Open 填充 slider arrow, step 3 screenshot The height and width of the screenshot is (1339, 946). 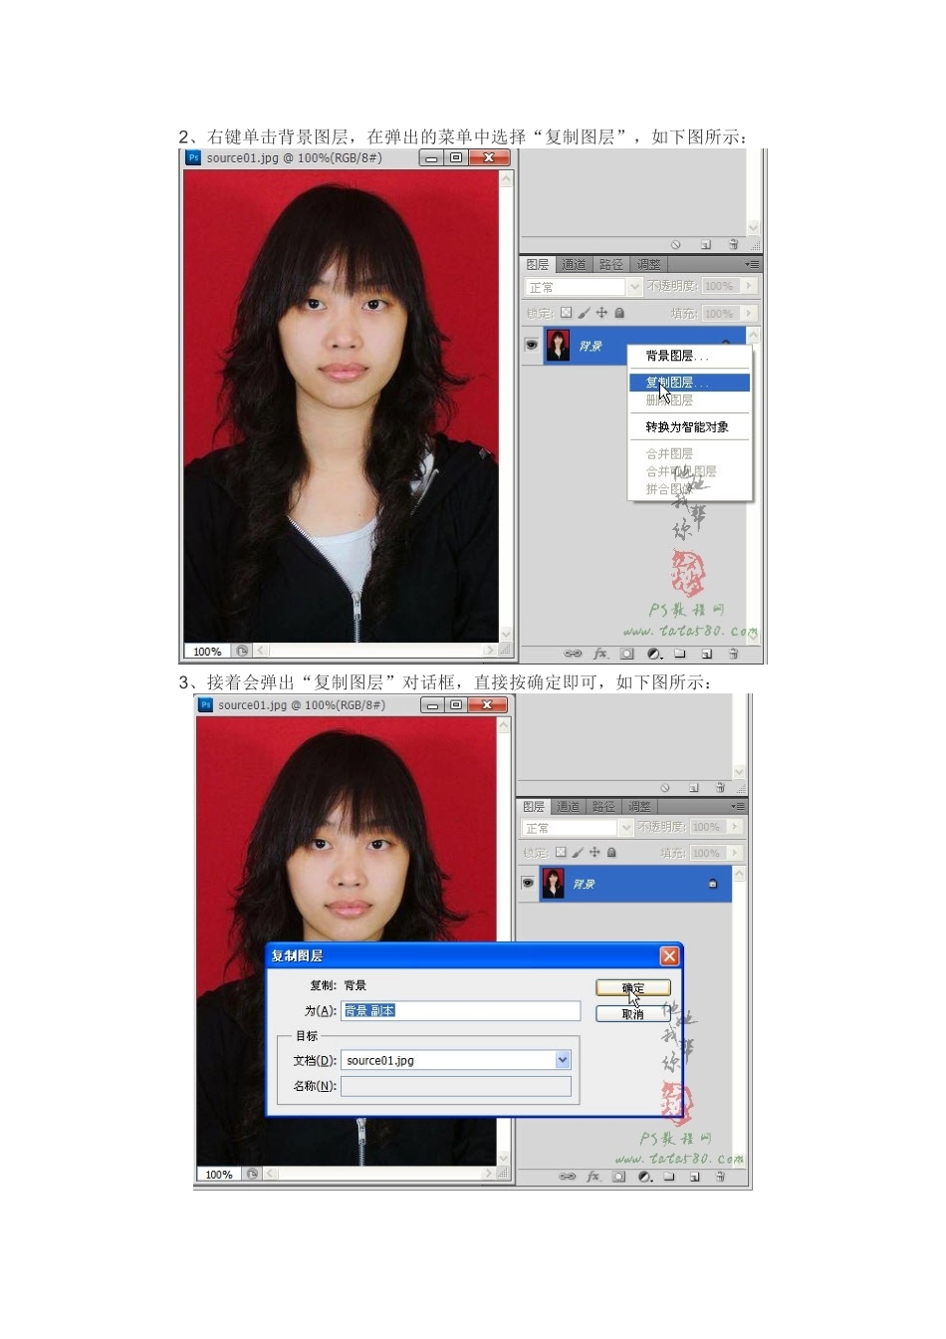pos(735,853)
